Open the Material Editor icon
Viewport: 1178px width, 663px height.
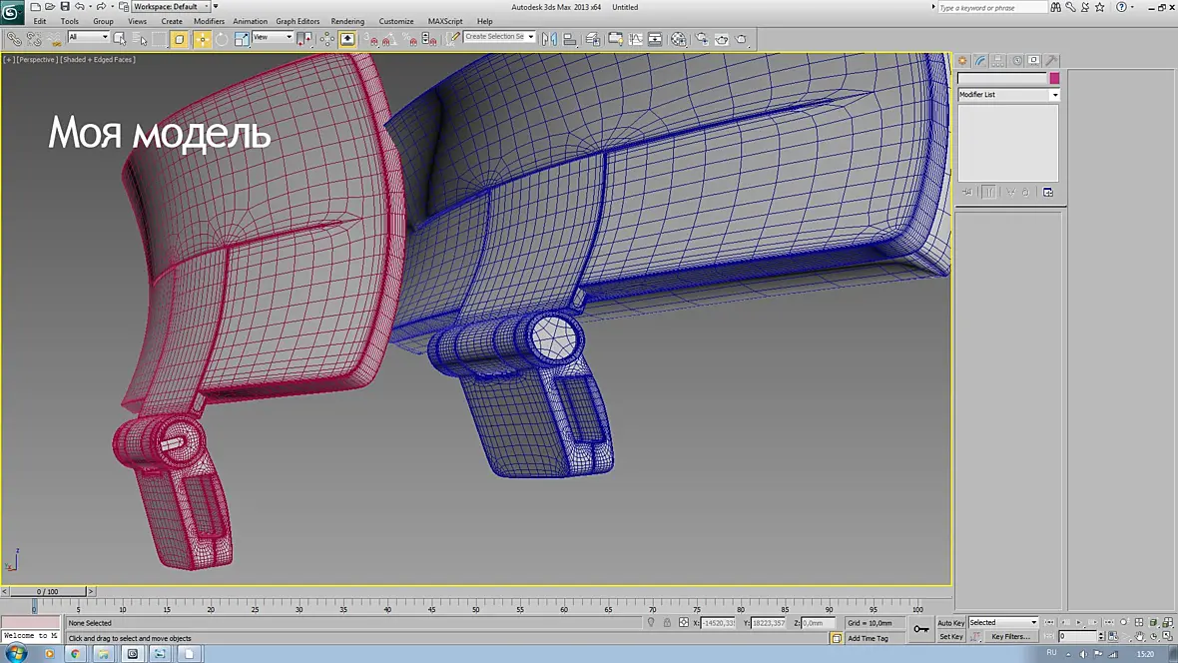(x=679, y=39)
